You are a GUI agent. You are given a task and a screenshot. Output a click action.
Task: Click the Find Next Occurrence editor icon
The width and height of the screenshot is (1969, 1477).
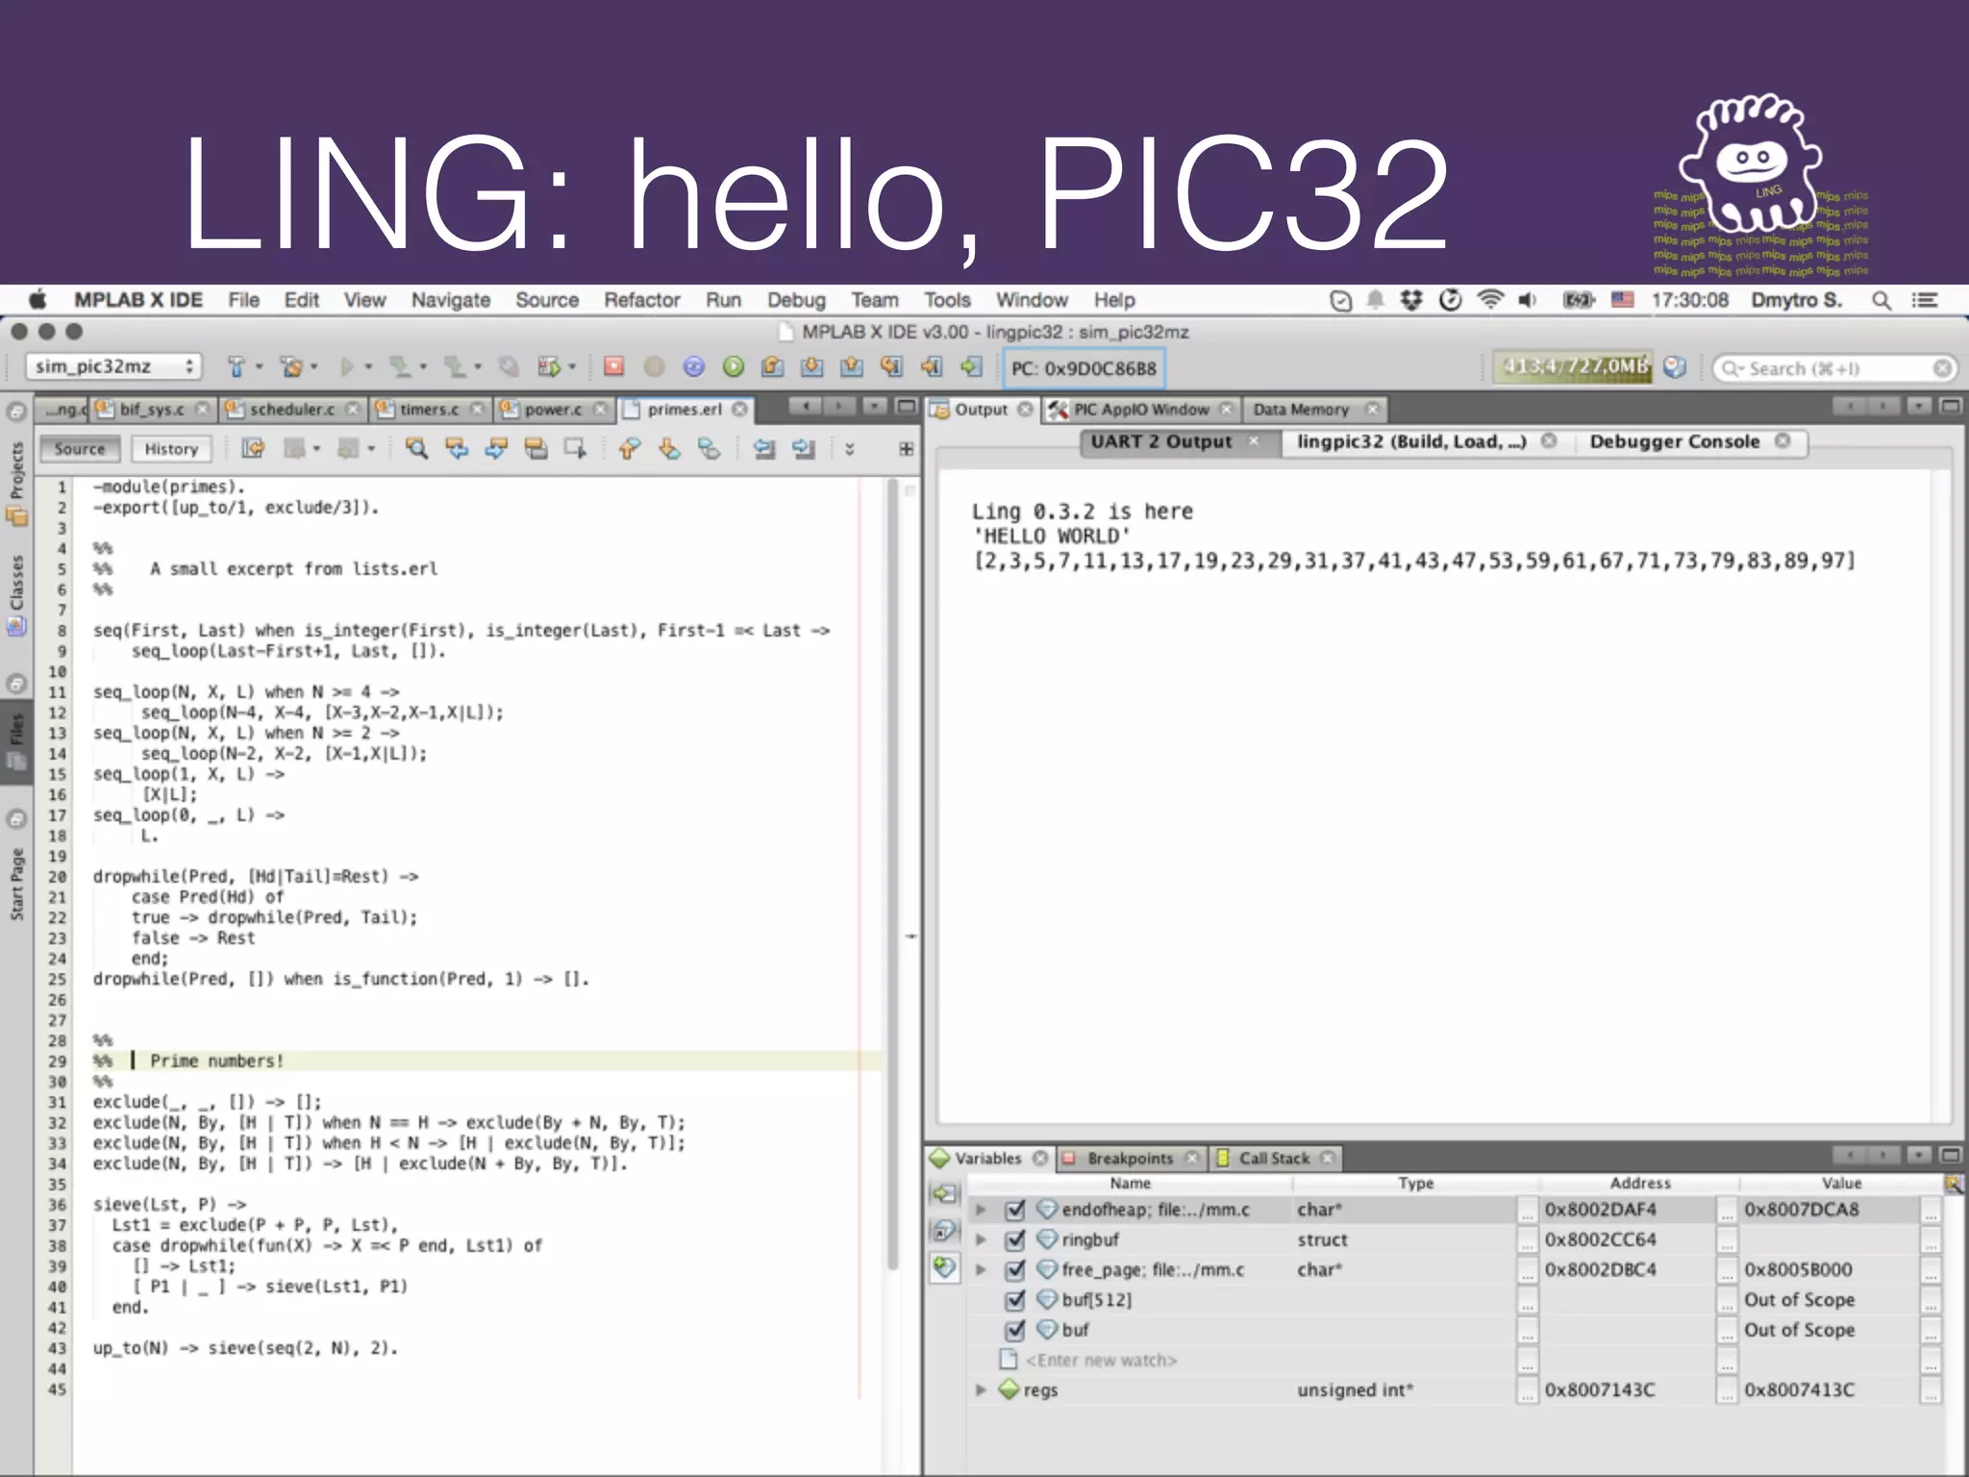496,448
